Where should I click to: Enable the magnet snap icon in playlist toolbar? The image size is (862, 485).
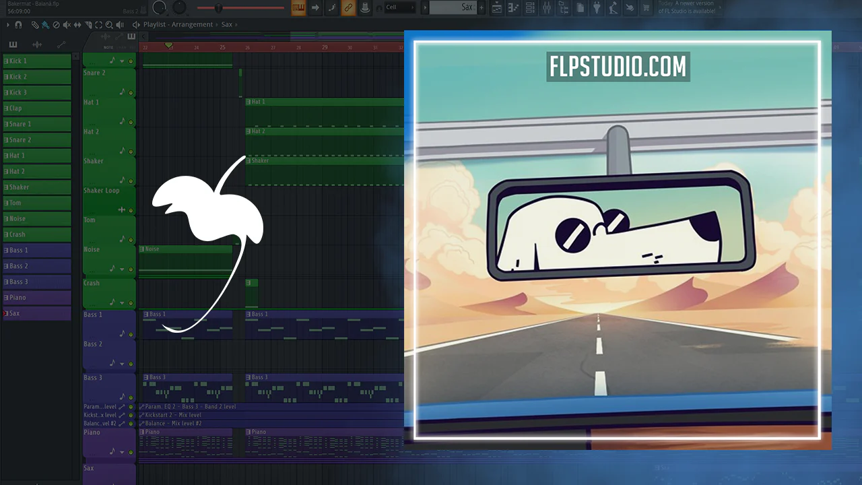(x=18, y=25)
